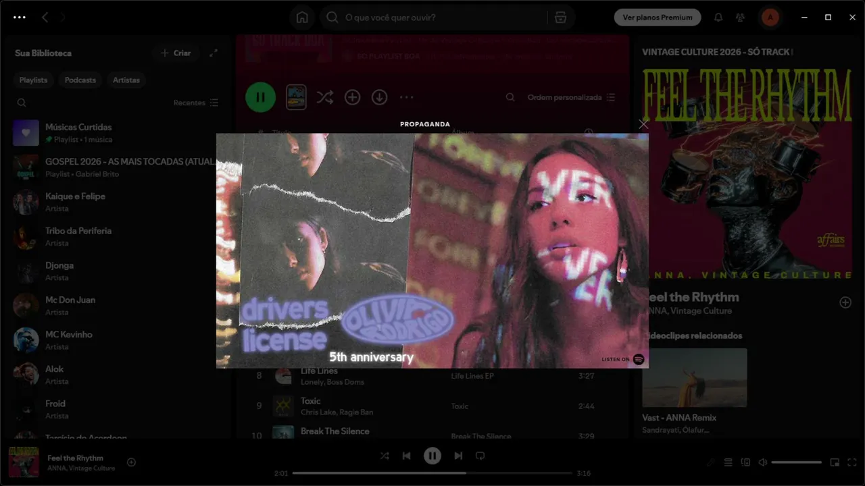Pause playback in bottom player

[432, 456]
